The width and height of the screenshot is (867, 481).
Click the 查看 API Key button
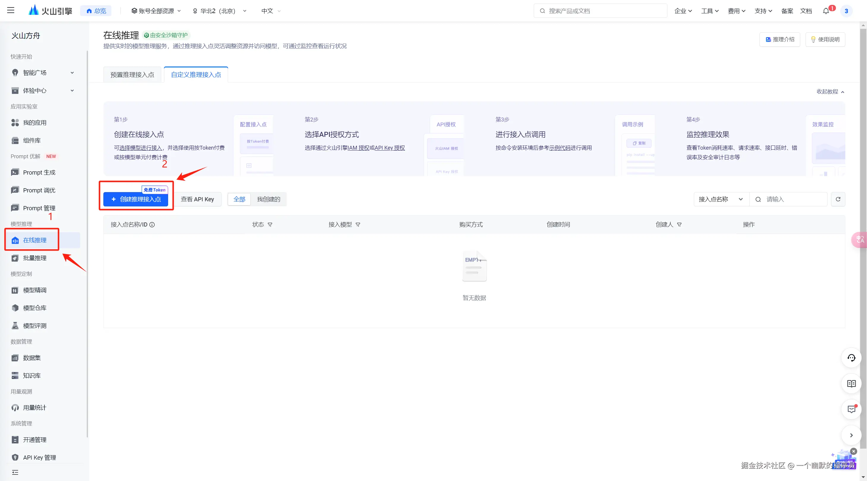[x=197, y=199]
